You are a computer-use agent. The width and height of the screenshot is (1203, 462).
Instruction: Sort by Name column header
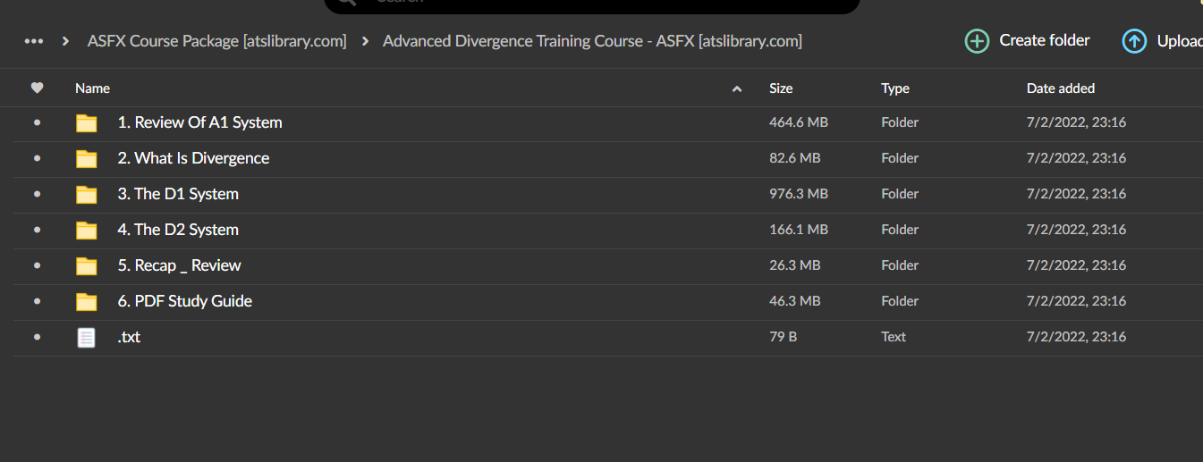pyautogui.click(x=92, y=88)
